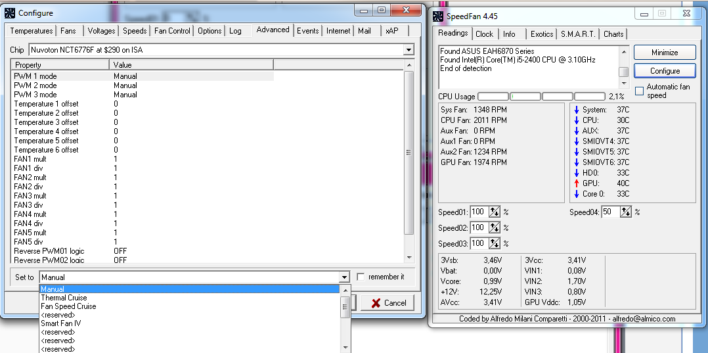Image resolution: width=708 pixels, height=353 pixels.
Task: Open the Mail tab
Action: pyautogui.click(x=365, y=31)
